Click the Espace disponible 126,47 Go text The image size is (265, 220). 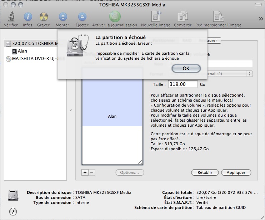click(180, 149)
